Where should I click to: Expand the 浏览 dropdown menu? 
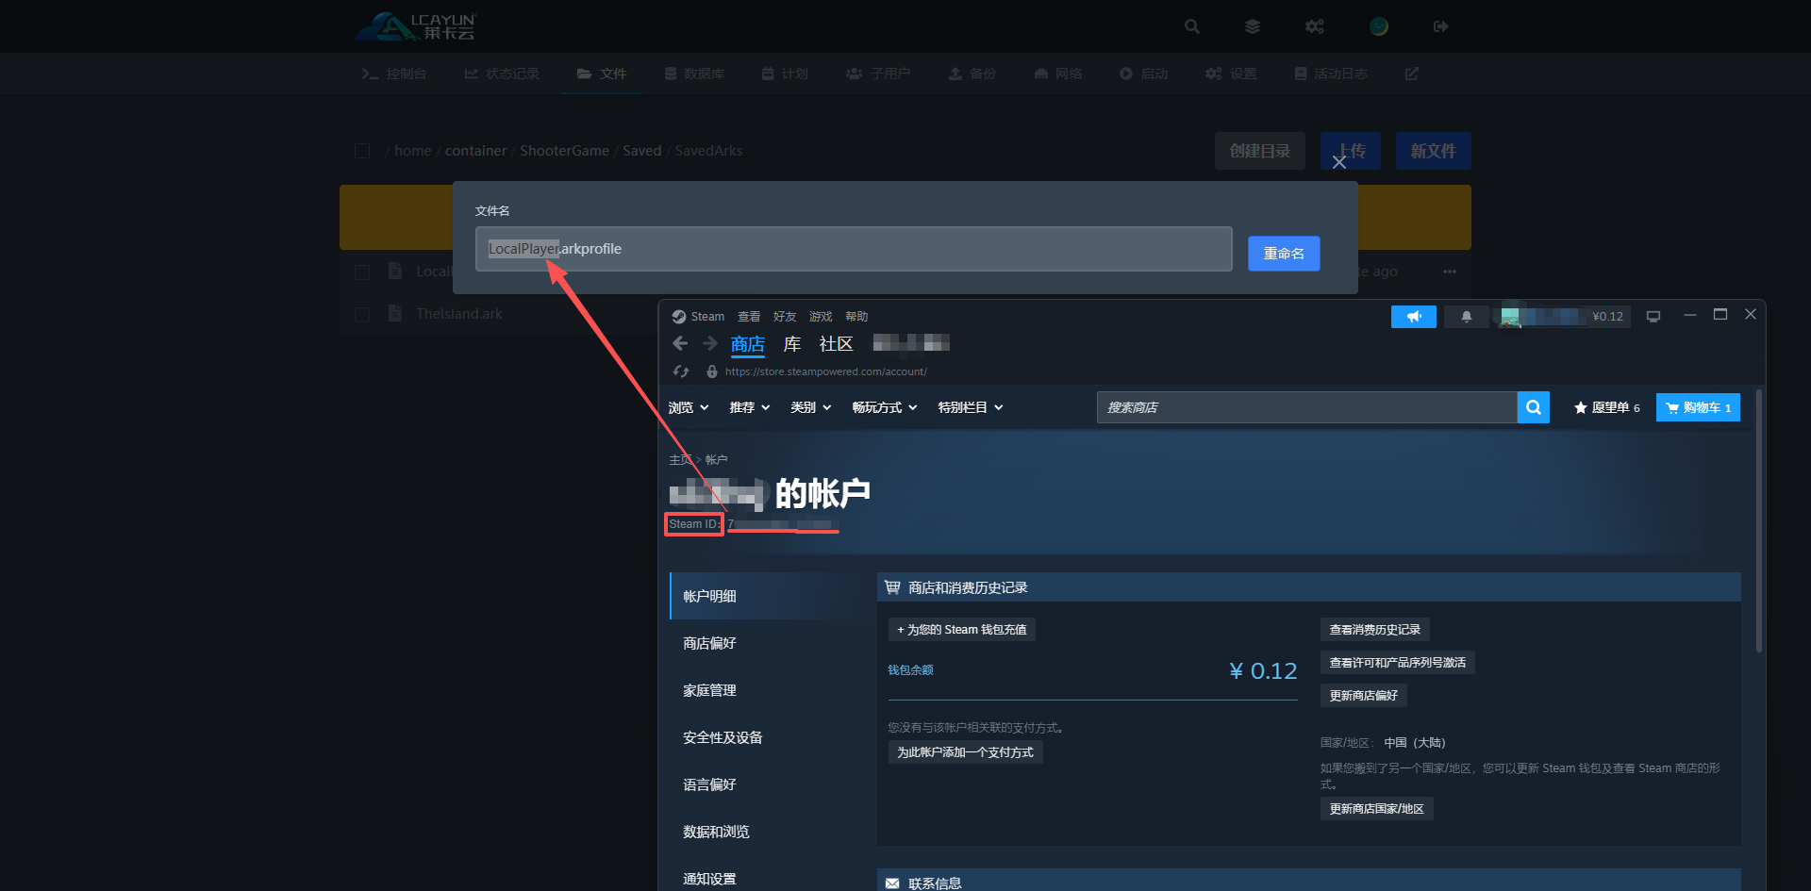(x=688, y=407)
